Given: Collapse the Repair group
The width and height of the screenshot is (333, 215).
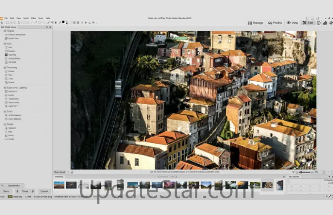Looking at the screenshot, I should click(x=10, y=31).
